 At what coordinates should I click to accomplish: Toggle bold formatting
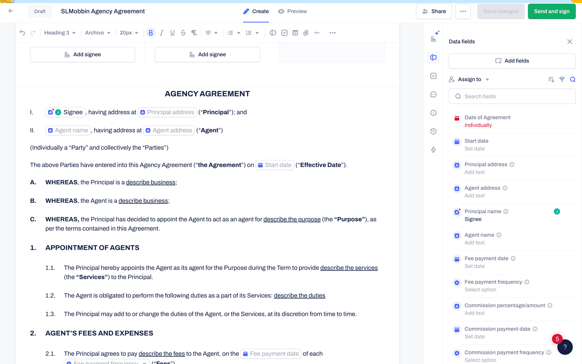(x=151, y=33)
